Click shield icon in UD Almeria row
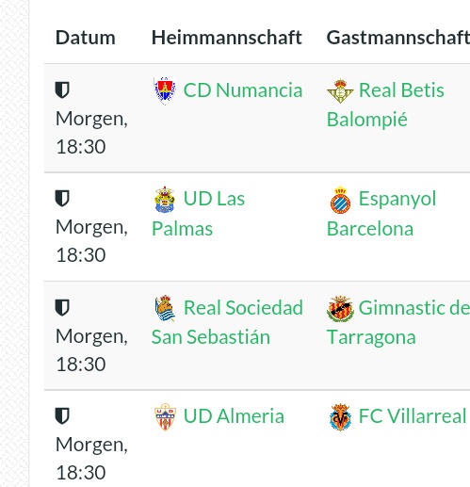The height and width of the screenshot is (487, 470). [x=62, y=415]
